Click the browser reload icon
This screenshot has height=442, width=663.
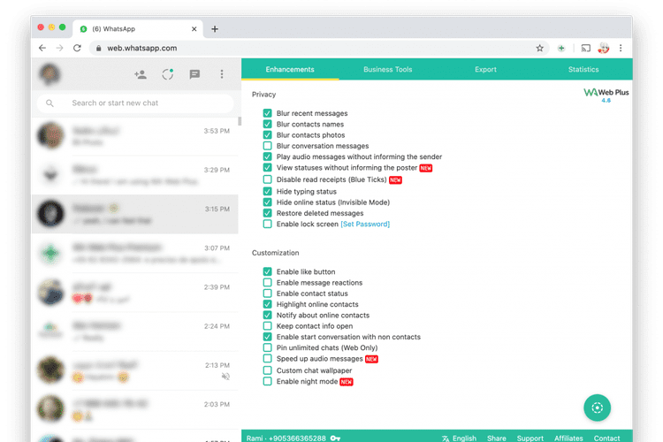(x=78, y=49)
